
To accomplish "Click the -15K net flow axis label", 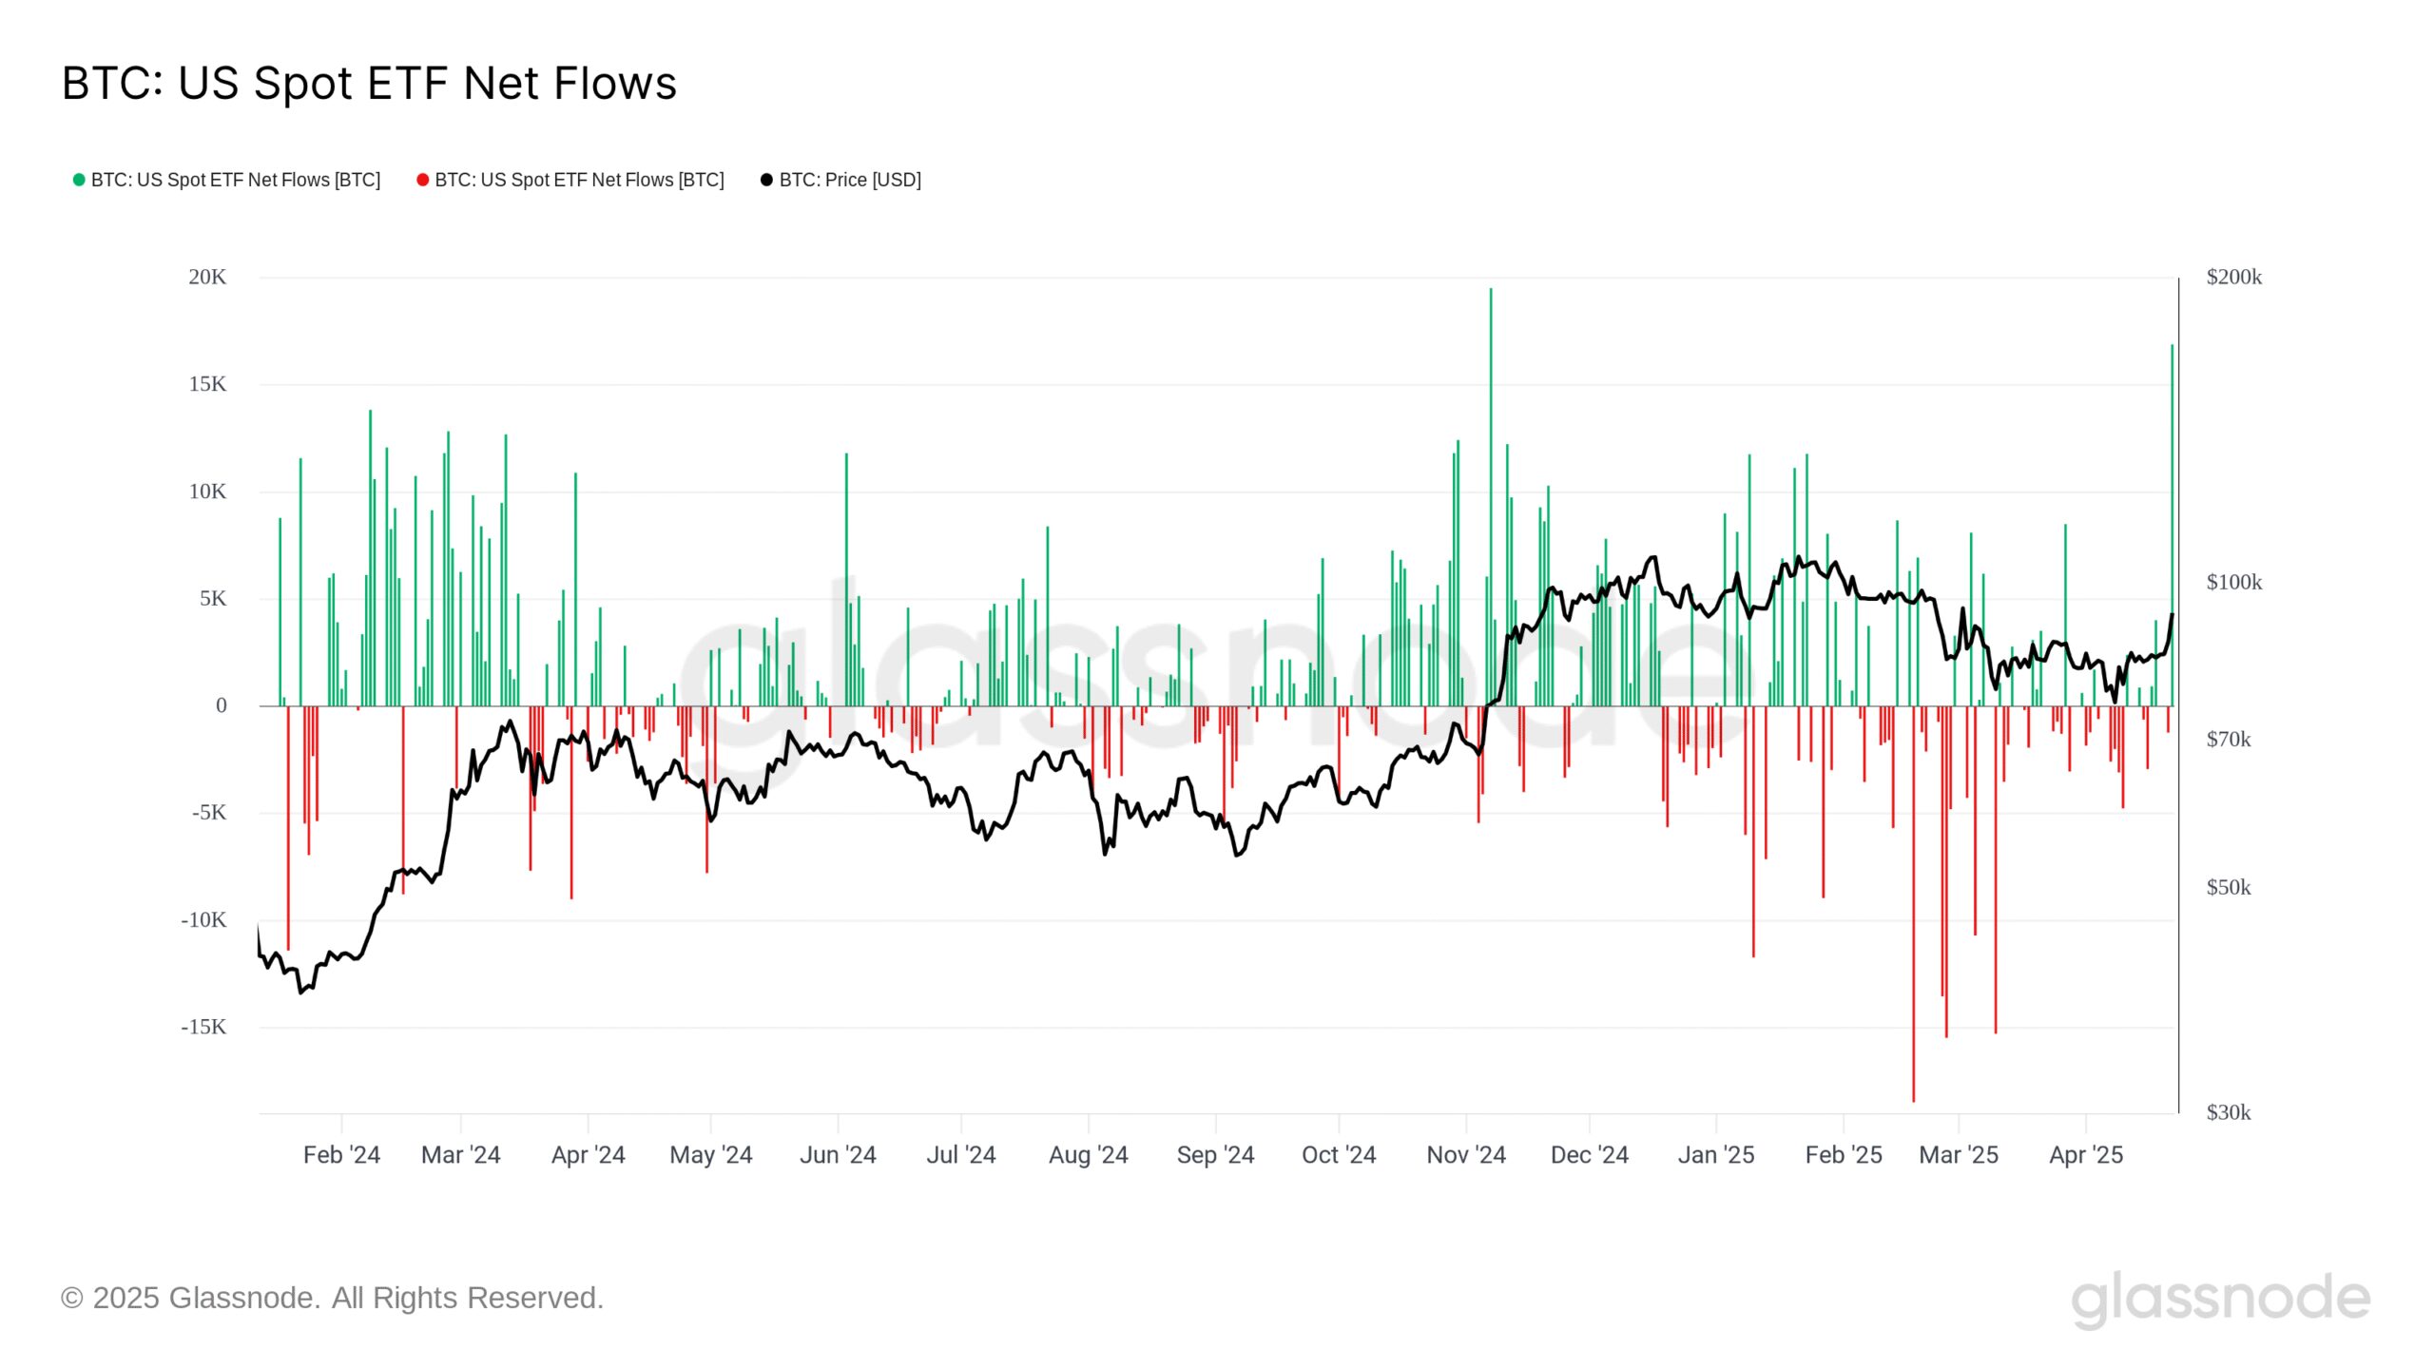I will click(x=203, y=1027).
